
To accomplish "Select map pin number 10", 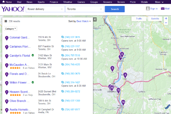I will (x=112, y=88).
